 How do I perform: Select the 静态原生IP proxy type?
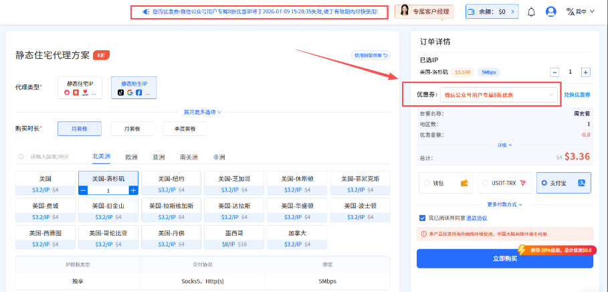coord(134,88)
